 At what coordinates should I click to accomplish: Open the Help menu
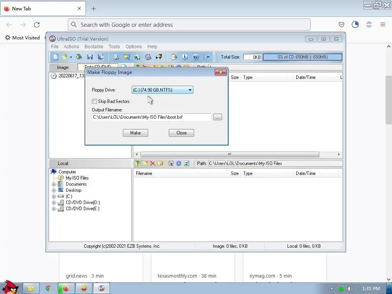click(x=152, y=46)
